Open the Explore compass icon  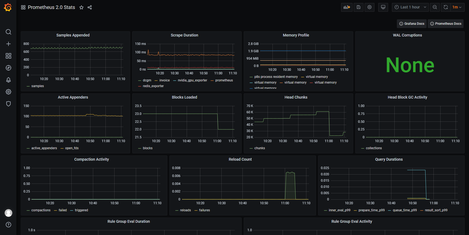(x=8, y=68)
